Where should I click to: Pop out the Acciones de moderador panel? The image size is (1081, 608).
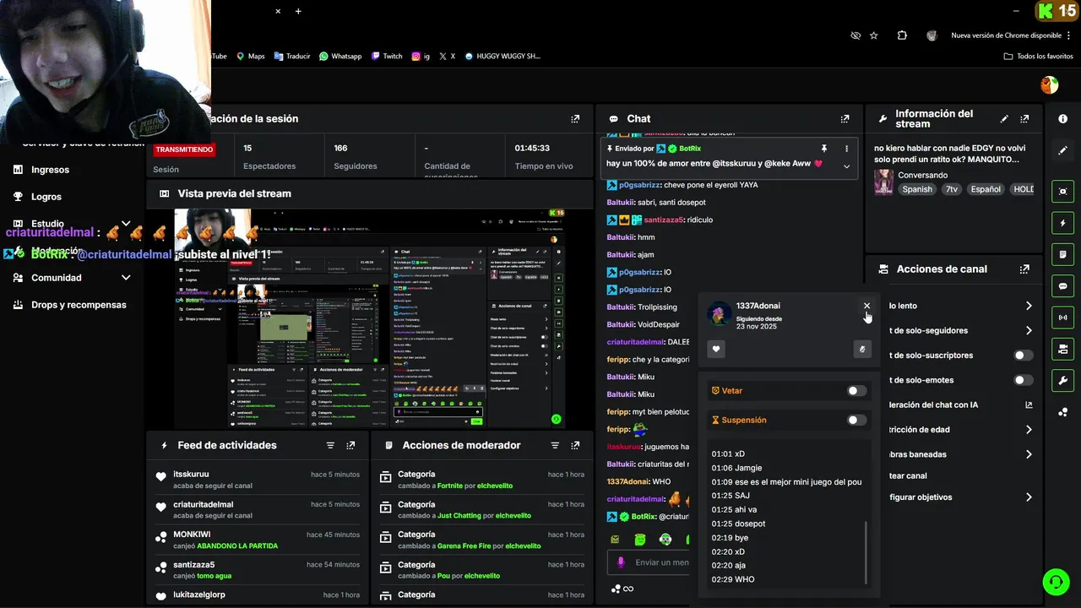click(575, 445)
